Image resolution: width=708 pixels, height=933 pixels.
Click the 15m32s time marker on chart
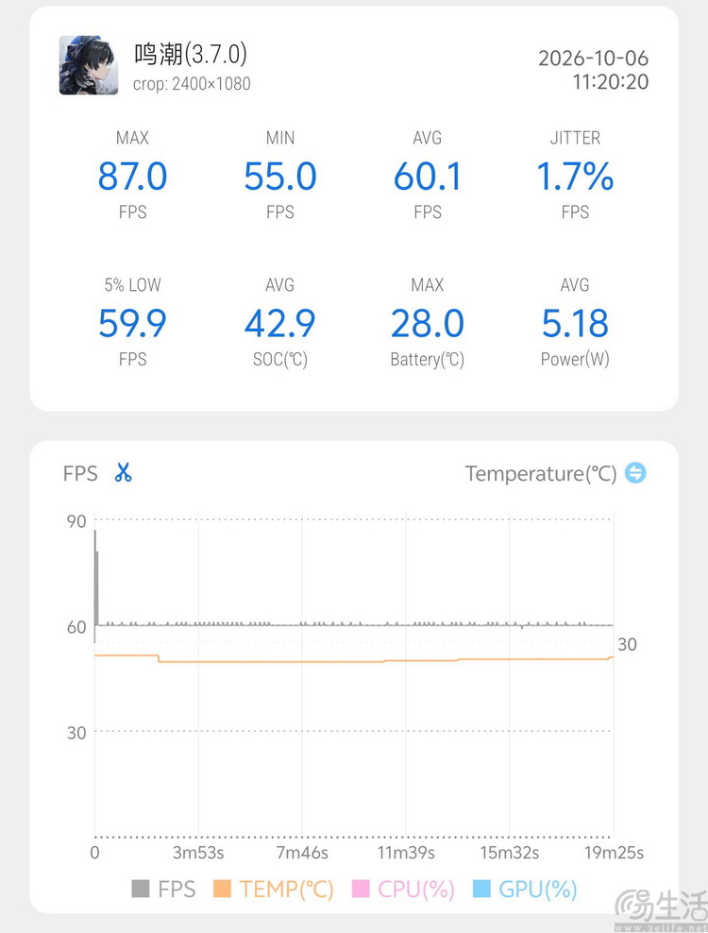click(x=509, y=853)
